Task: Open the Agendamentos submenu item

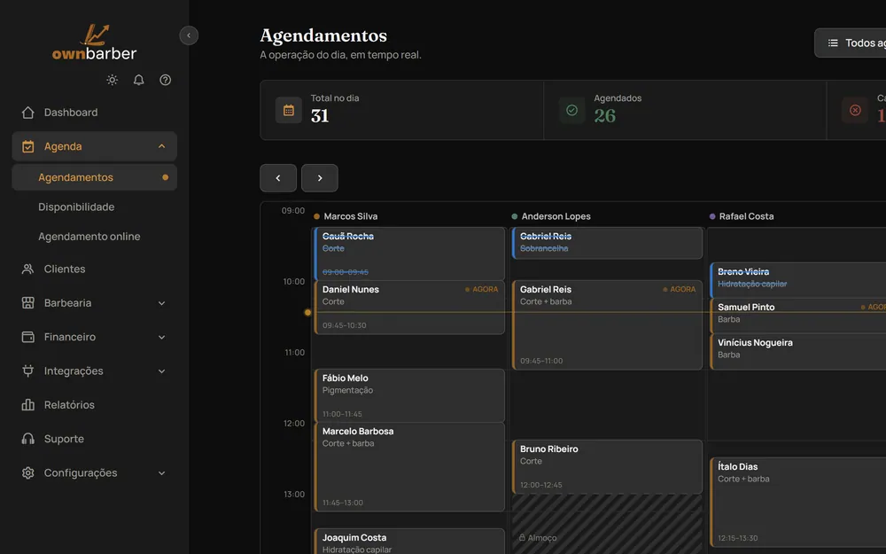Action: pyautogui.click(x=95, y=177)
